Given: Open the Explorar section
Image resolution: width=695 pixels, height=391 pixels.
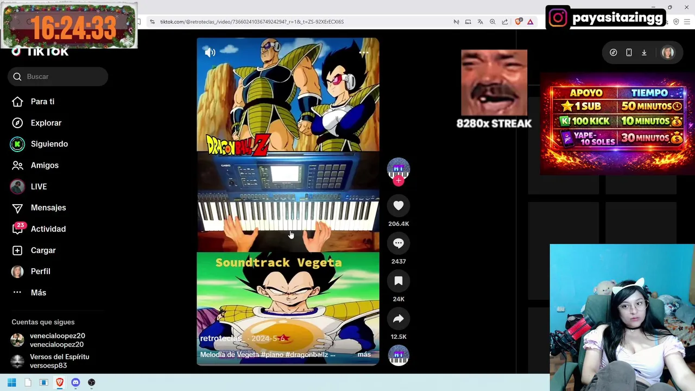Looking at the screenshot, I should [x=46, y=123].
